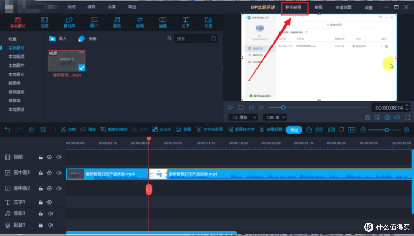Switch to the 转场 transitions tab
The height and width of the screenshot is (236, 414).
140,23
